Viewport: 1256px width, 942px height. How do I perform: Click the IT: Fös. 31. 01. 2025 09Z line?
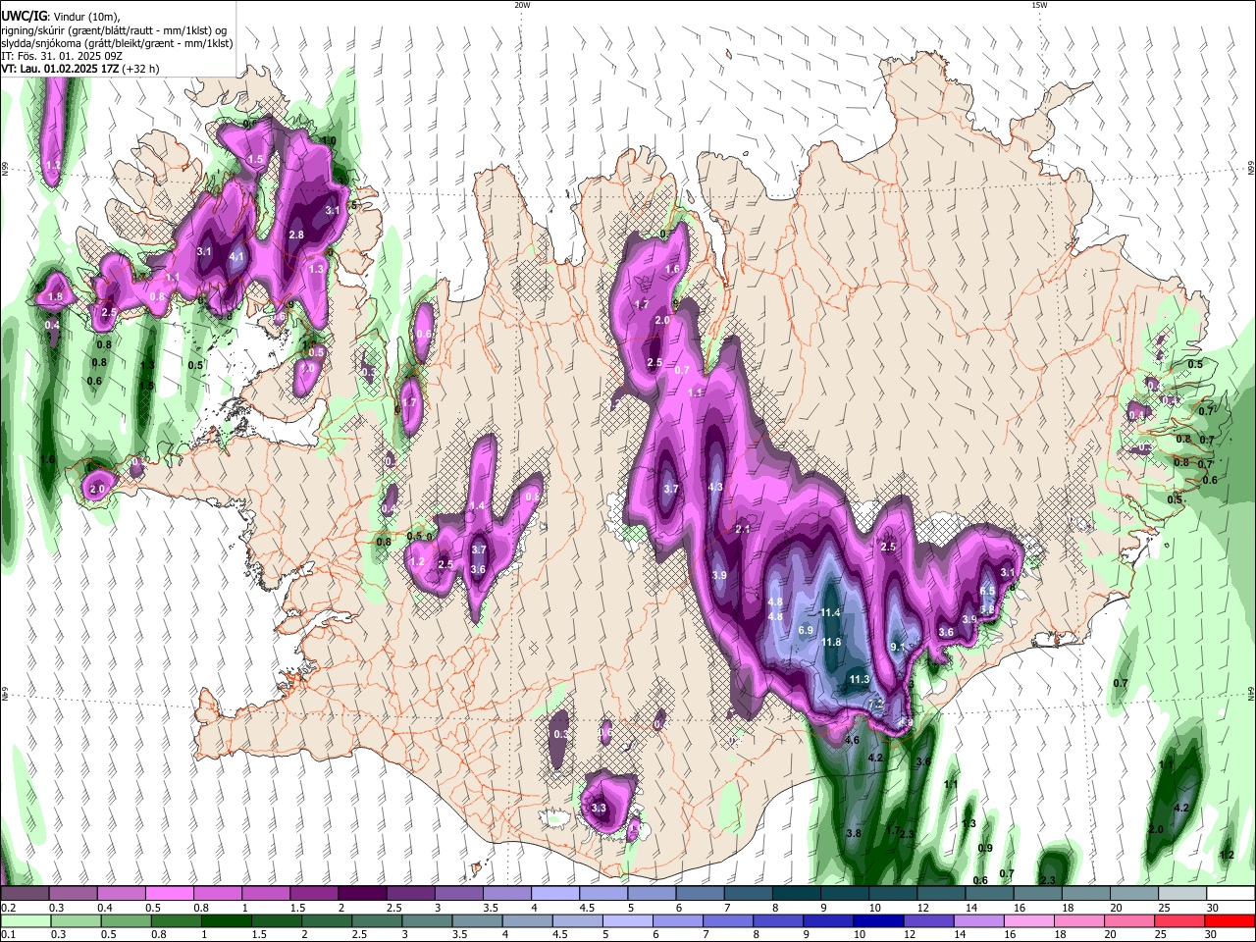point(62,56)
